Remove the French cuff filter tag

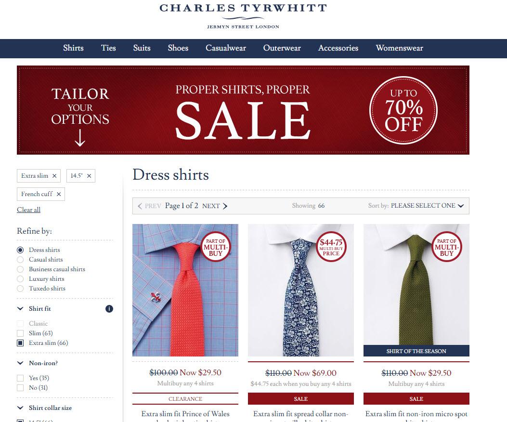59,194
